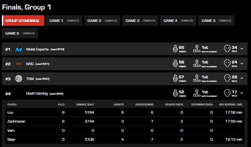The height and width of the screenshot is (147, 251).
Task: Click the seed #645 label
Action: [56, 94]
